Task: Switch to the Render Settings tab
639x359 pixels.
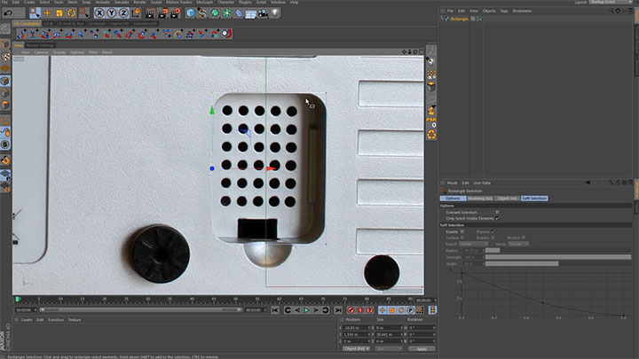Action: pos(40,45)
